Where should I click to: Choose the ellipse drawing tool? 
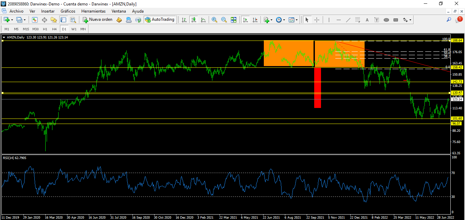tap(386, 20)
